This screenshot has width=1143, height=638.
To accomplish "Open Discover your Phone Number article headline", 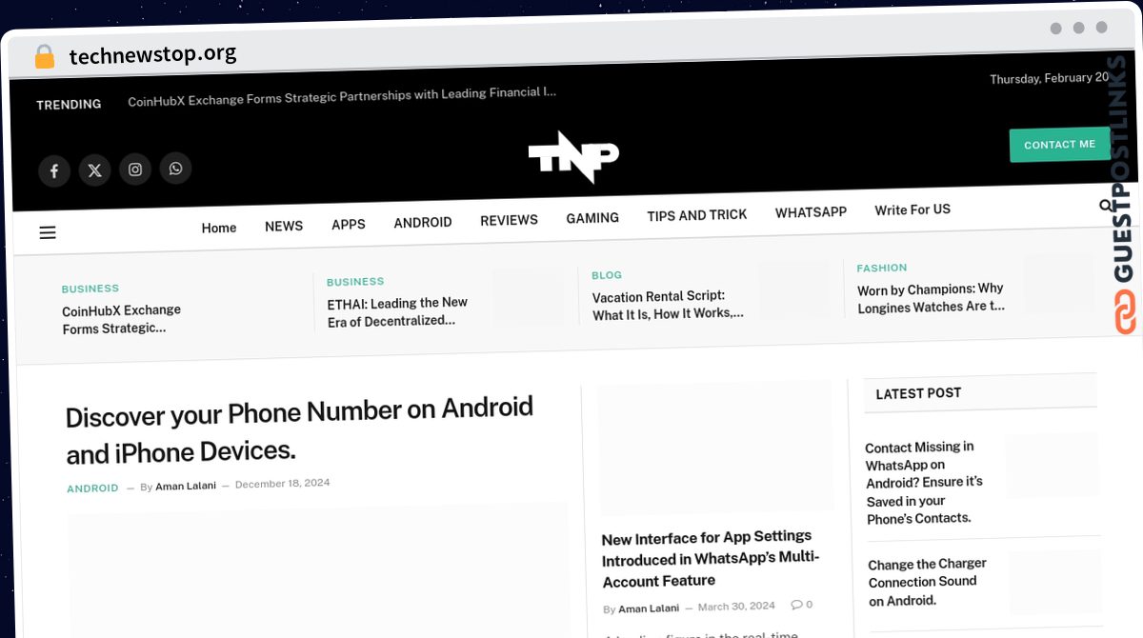I will pos(300,430).
